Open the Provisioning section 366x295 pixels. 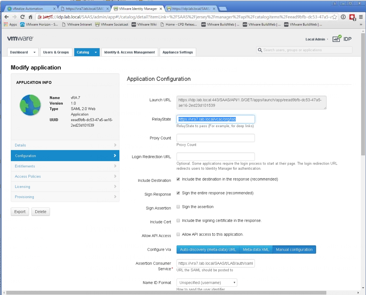pos(65,197)
